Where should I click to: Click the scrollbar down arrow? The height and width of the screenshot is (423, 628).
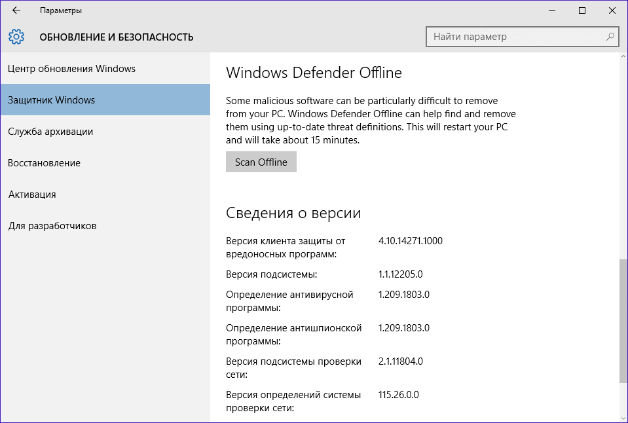coord(623,418)
